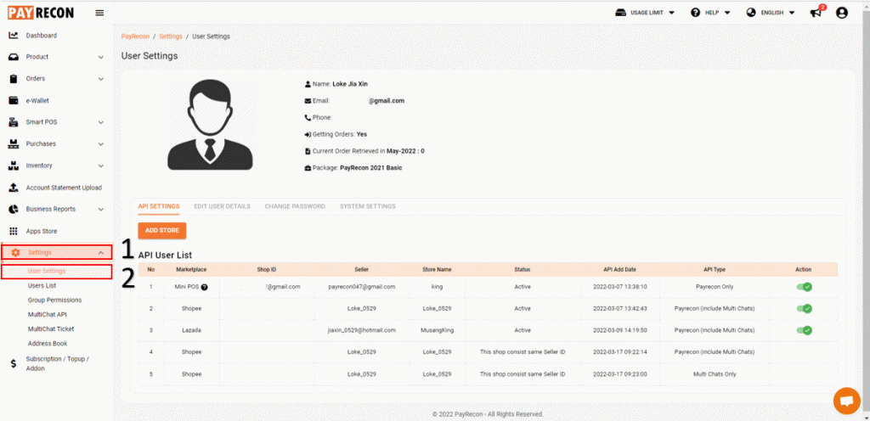Open User Settings in sidebar
This screenshot has height=421, width=870.
47,272
